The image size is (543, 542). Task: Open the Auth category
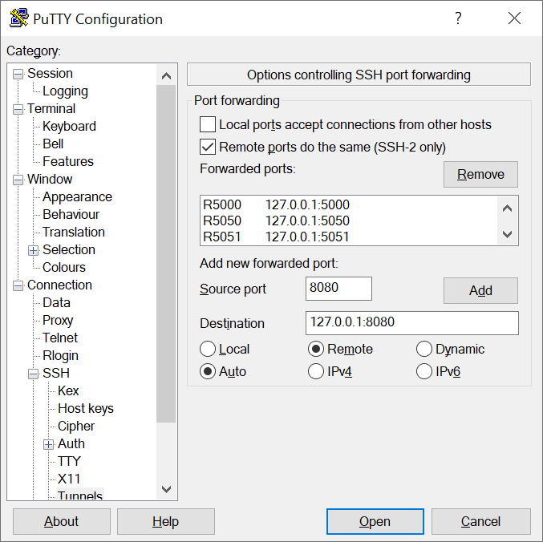point(71,443)
